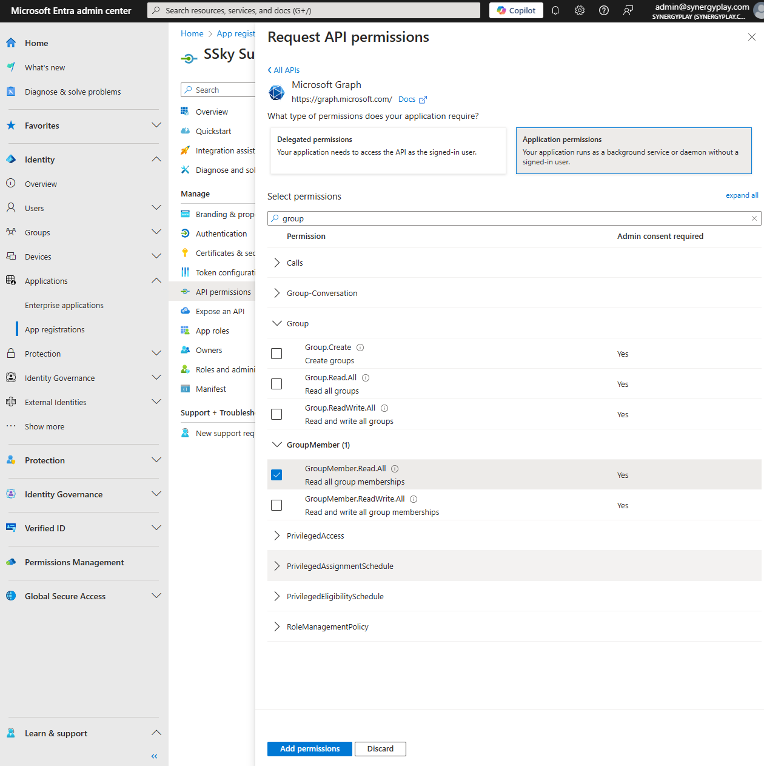Click the Home breadcrumb link

(x=192, y=33)
